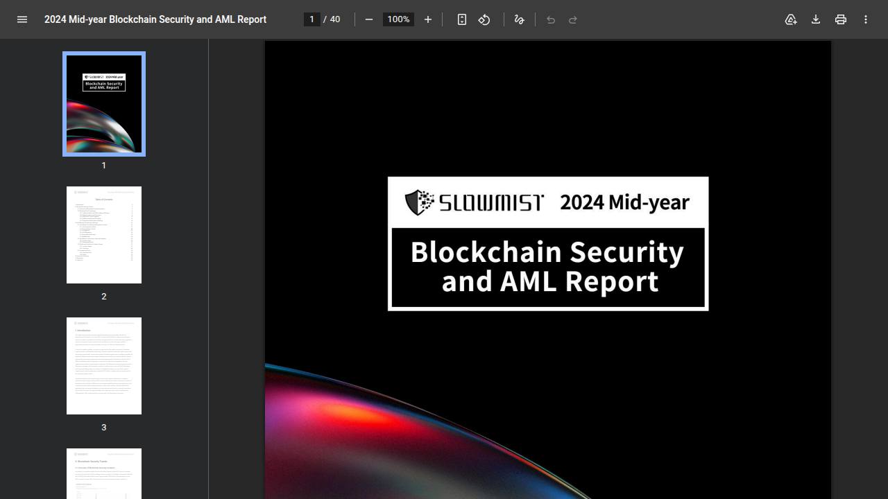Jump to the page 3 thumbnail
The height and width of the screenshot is (499, 888).
coord(104,366)
